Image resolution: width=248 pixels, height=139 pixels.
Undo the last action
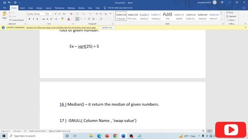[x=9, y=3]
